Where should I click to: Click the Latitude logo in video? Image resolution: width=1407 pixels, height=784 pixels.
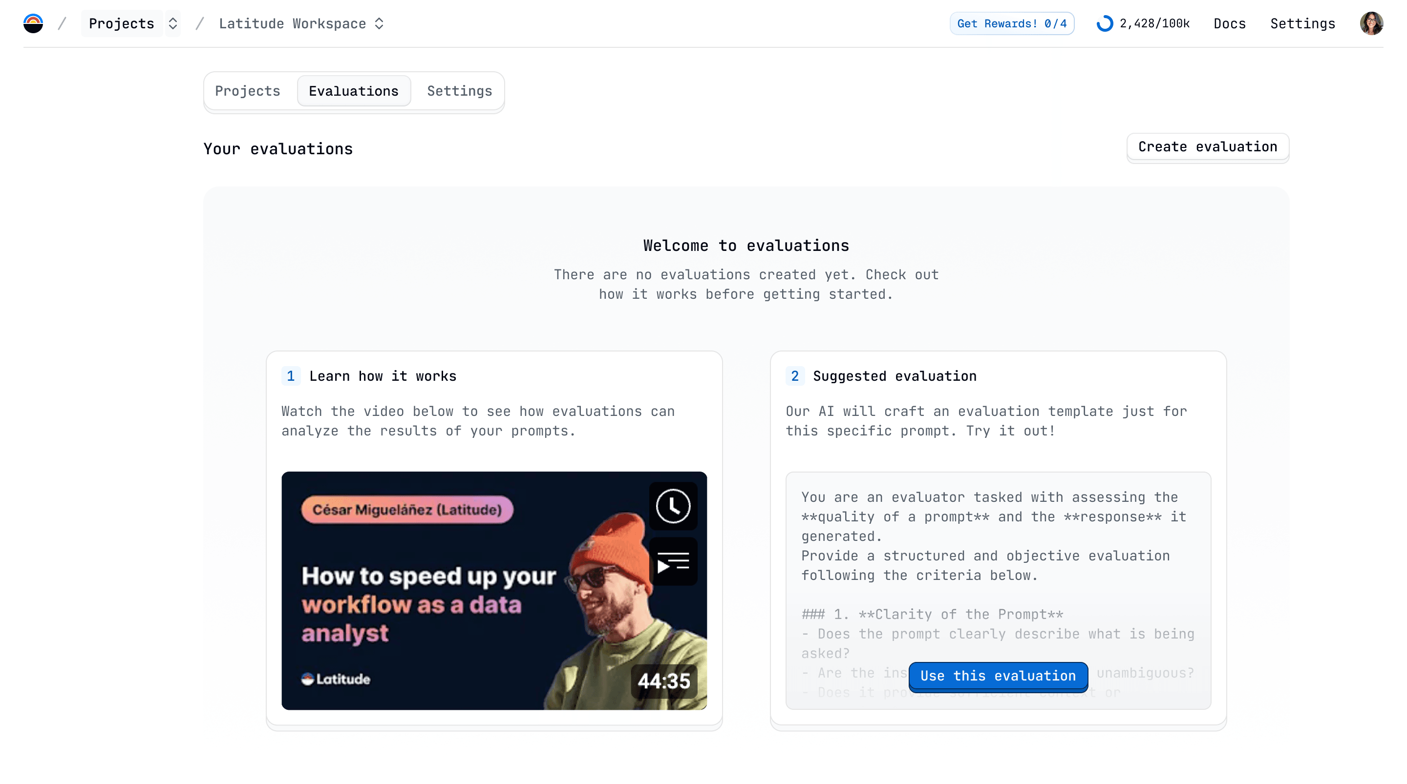tap(336, 679)
